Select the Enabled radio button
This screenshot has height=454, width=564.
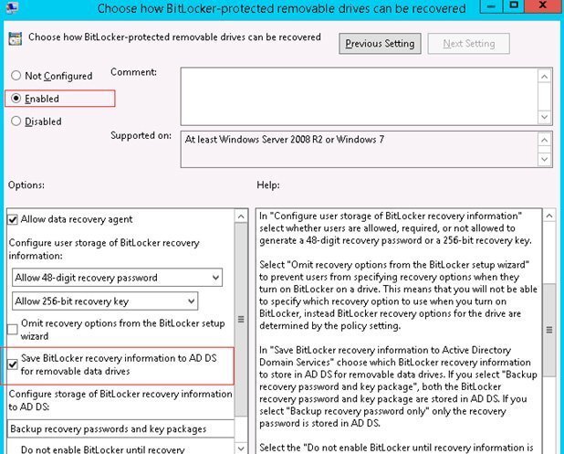[16, 99]
